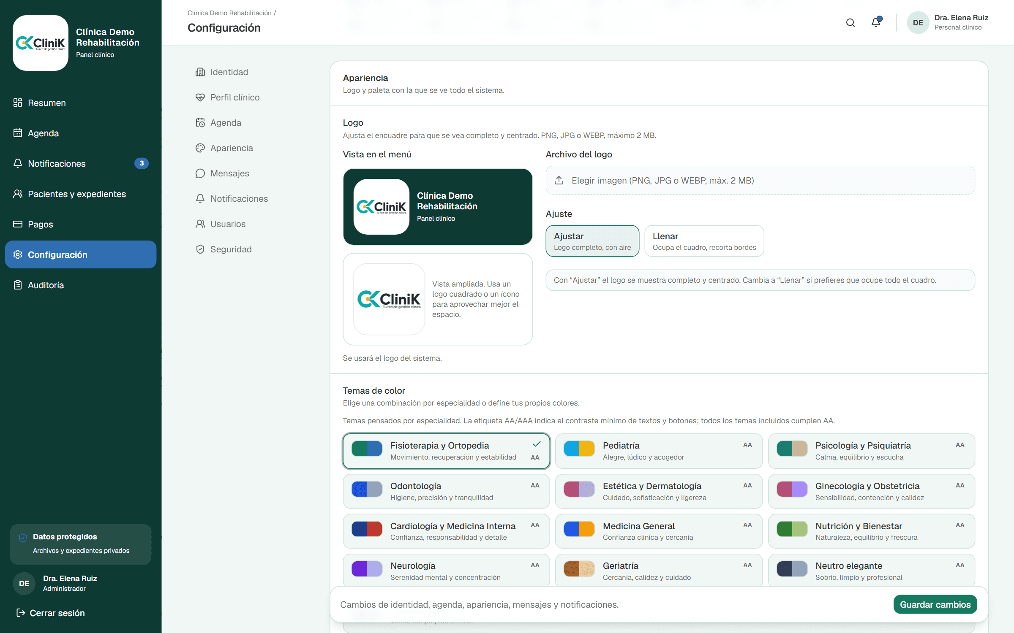Click the Seguridad shield icon
This screenshot has width=1014, height=633.
200,249
